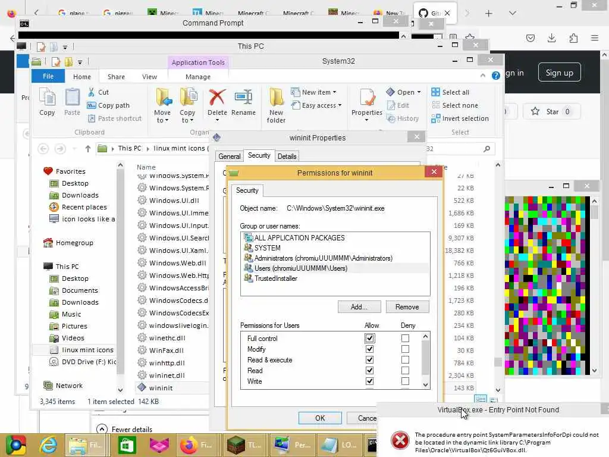Switch to Details tab in wininit Properties

point(287,156)
